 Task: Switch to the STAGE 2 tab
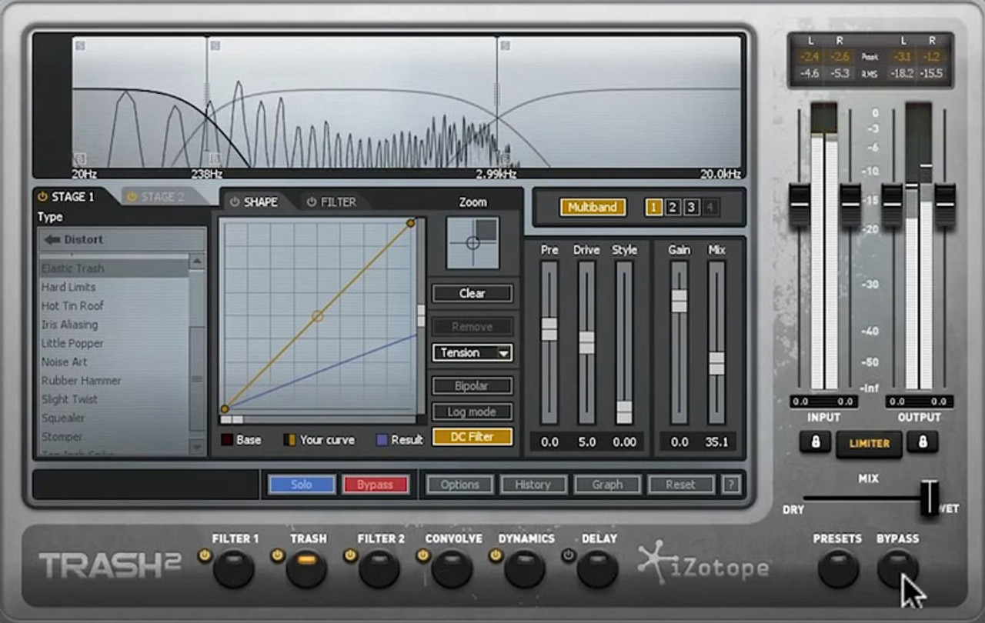pos(156,197)
